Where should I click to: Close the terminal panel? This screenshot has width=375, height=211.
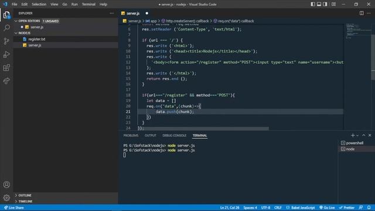tap(370, 135)
